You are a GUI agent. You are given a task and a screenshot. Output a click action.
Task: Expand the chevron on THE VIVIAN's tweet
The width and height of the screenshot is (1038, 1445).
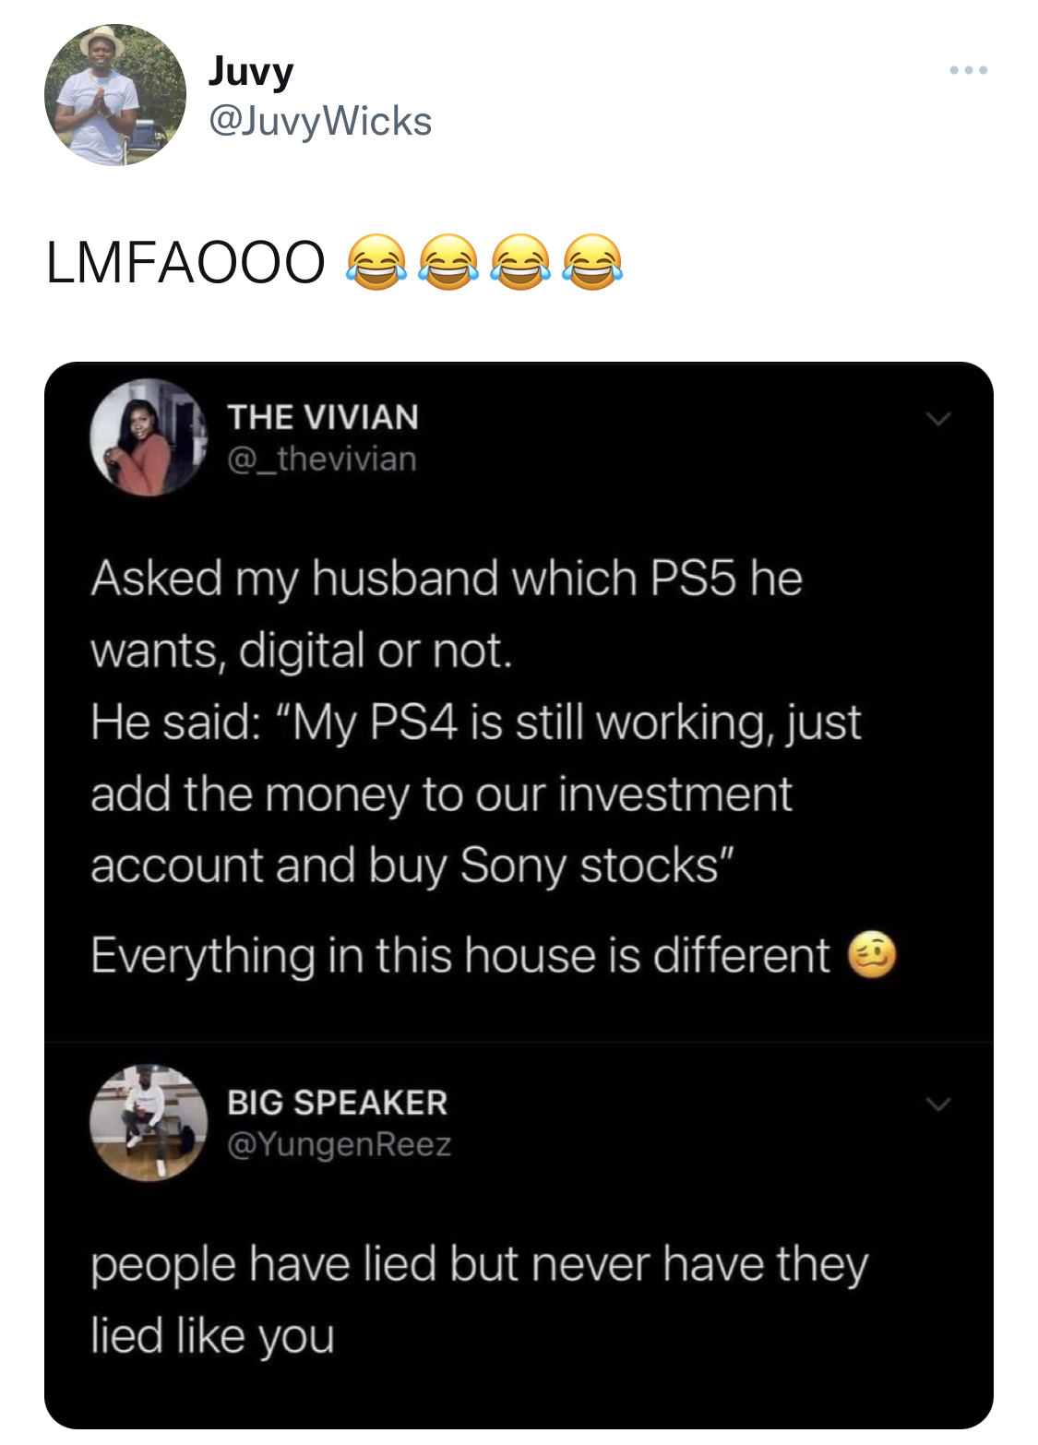(938, 419)
